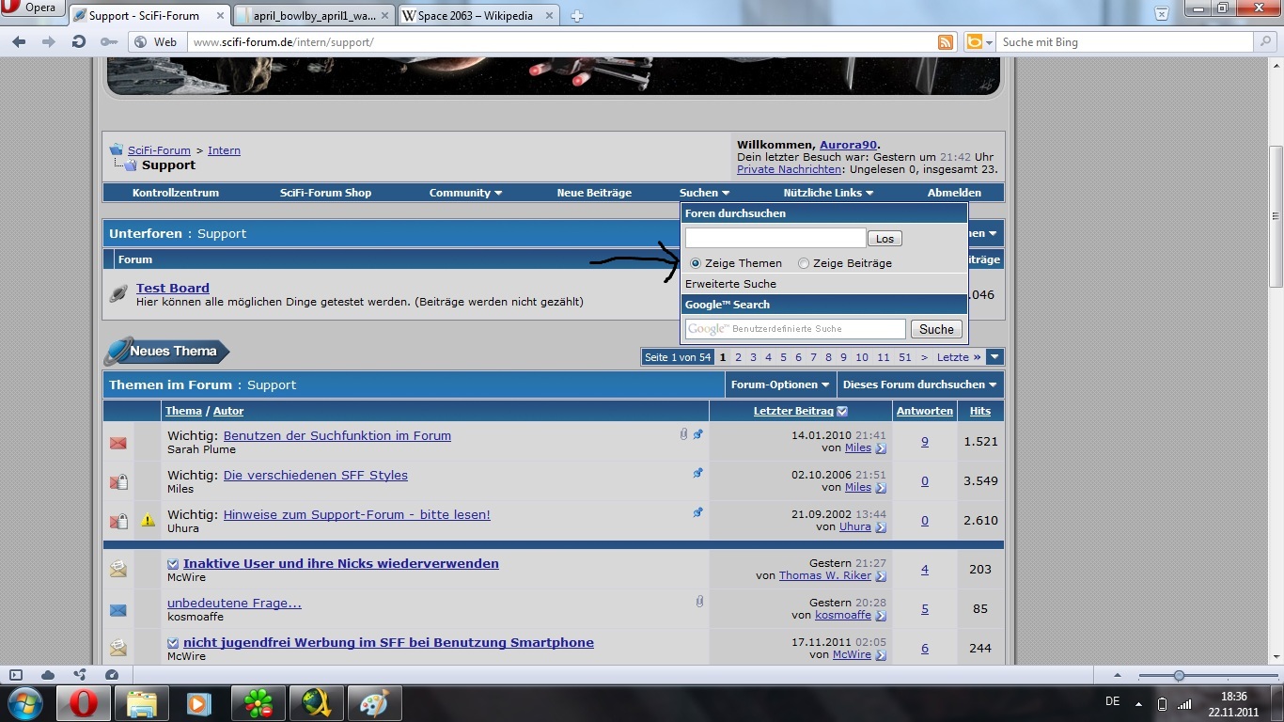Expand 'Dieses Forum durchsuchen' dropdown

pos(919,385)
